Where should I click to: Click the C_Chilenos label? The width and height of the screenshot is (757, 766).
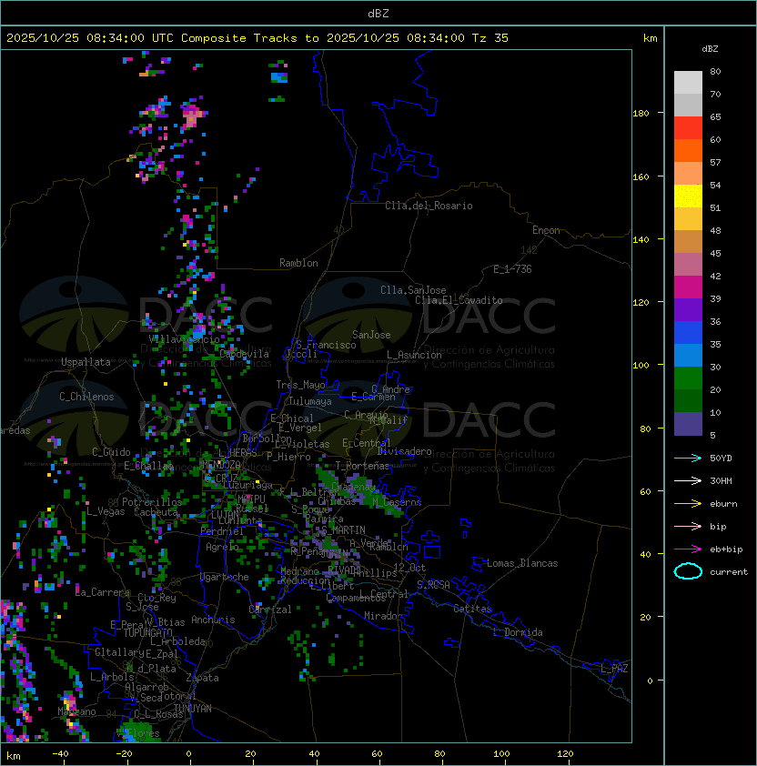(x=86, y=397)
